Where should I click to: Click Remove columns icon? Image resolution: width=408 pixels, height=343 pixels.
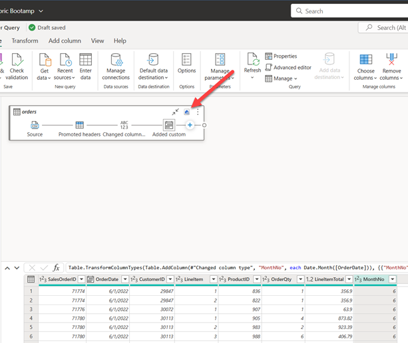pos(391,59)
